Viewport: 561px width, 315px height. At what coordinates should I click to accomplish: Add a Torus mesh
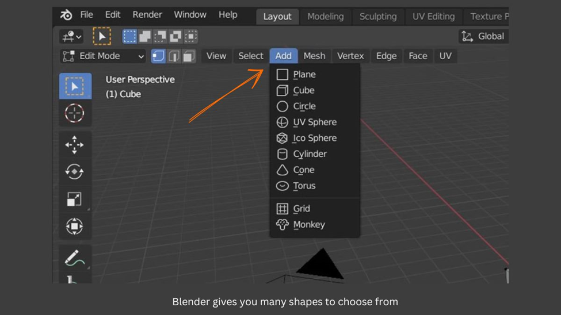[x=315, y=186]
